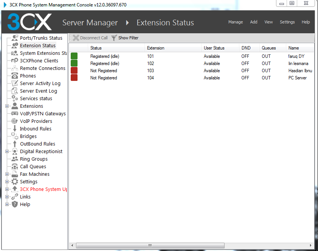Click the System Extensions Status icon
The image size is (318, 251).
click(x=15, y=53)
